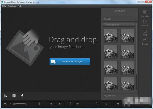The image size is (153, 109).
Task: Click the trash delete icon
Action: [70, 104]
